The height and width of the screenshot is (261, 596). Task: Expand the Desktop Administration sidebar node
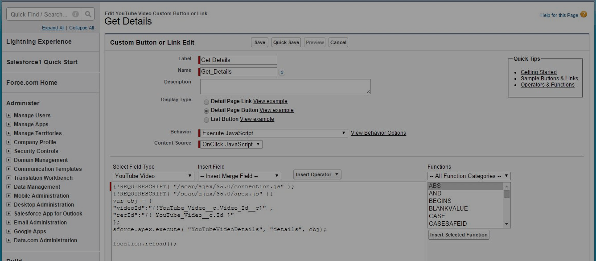[x=9, y=205]
